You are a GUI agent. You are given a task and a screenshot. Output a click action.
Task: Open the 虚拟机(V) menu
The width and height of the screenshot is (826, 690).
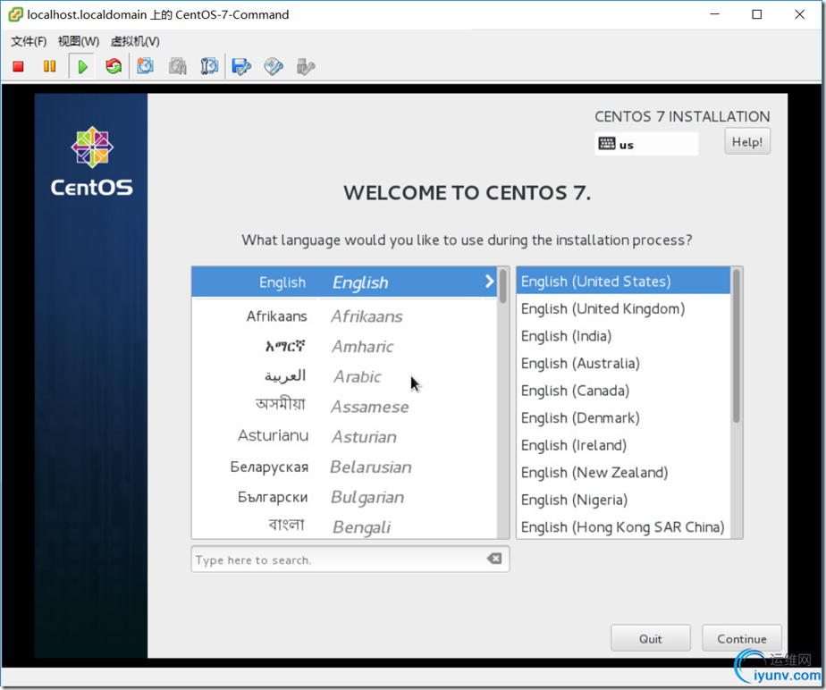pyautogui.click(x=135, y=41)
